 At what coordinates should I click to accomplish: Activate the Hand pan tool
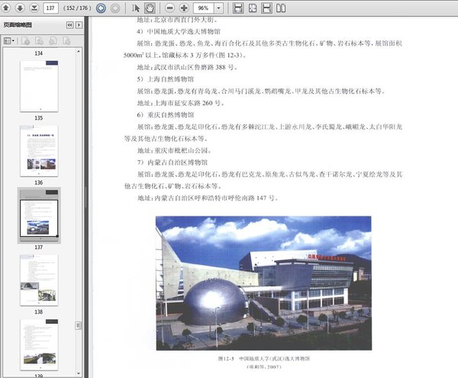tap(150, 8)
